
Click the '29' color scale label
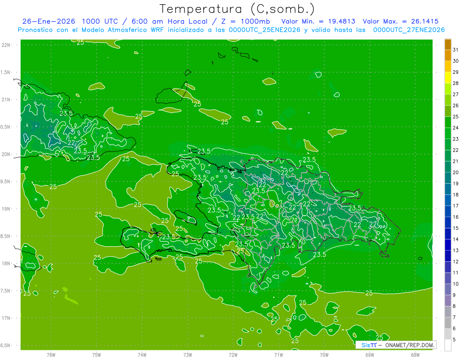[456, 72]
